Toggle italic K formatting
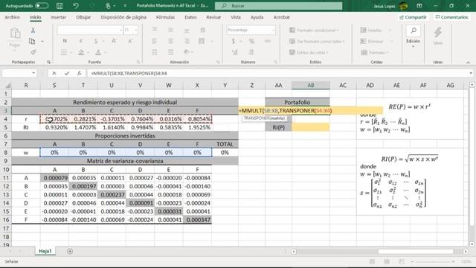This screenshot has height=268, width=476. pos(81,41)
